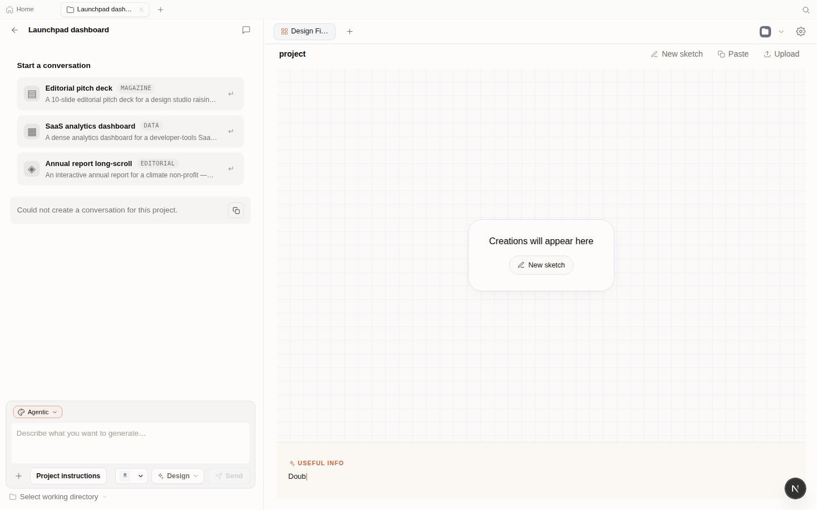
Task: Open the Design Files tab
Action: 305,32
